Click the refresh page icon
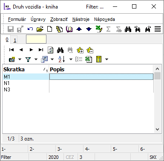The image size is (164, 161). point(50,50)
